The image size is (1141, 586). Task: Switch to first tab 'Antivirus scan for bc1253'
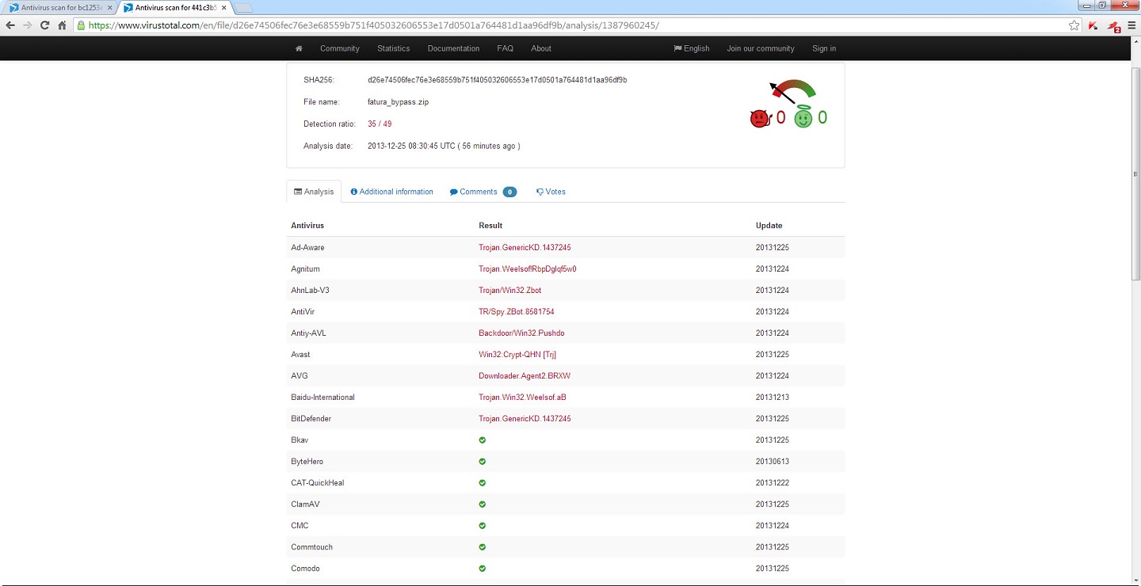tap(59, 7)
